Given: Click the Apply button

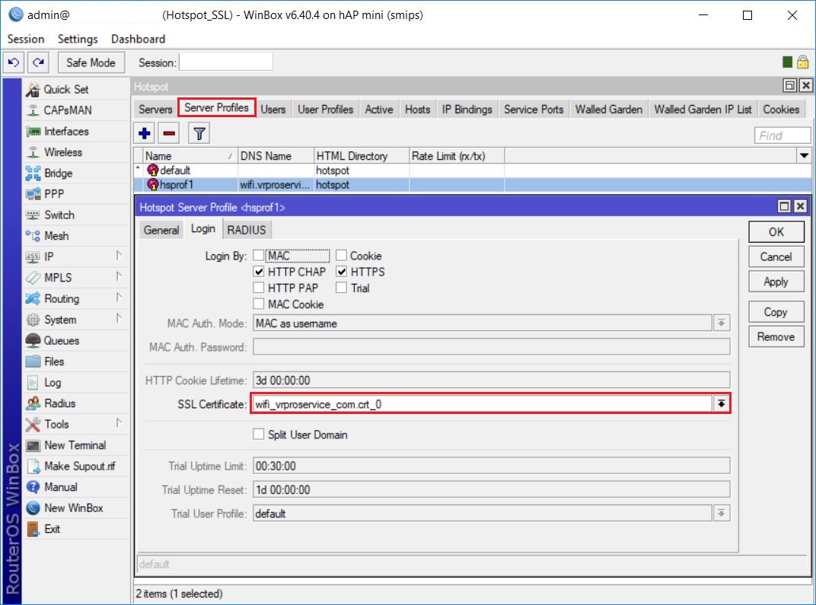Looking at the screenshot, I should click(776, 282).
